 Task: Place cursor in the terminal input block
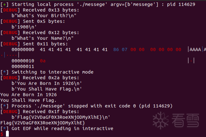(x=8, y=134)
